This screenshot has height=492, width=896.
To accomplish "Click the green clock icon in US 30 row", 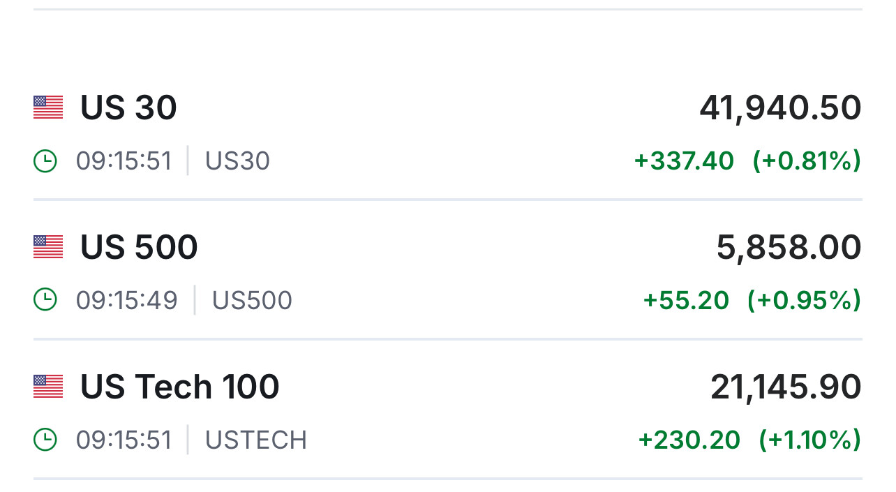I will coord(45,161).
